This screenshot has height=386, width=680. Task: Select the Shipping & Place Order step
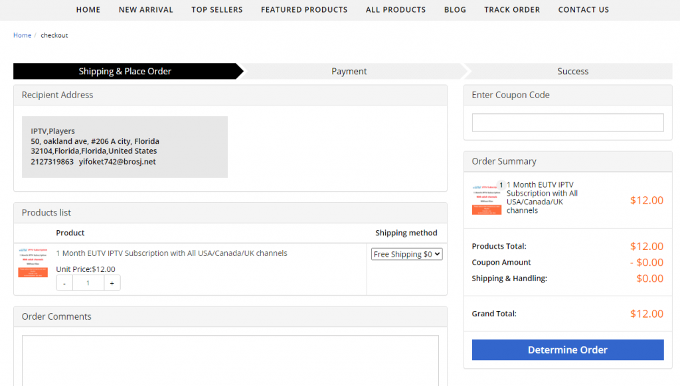(x=126, y=71)
